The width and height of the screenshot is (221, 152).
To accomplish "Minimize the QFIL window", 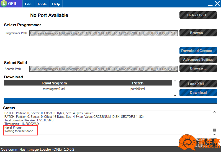I will tap(210, 5).
